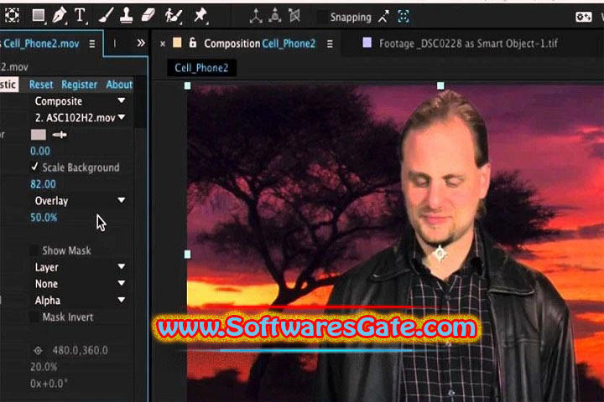Viewport: 604px width, 402px height.
Task: Select the Type tool
Action: click(x=80, y=16)
